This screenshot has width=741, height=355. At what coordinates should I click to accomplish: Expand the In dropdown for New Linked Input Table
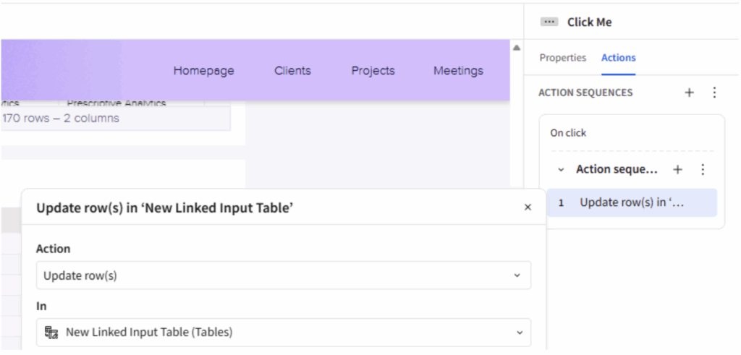(517, 333)
